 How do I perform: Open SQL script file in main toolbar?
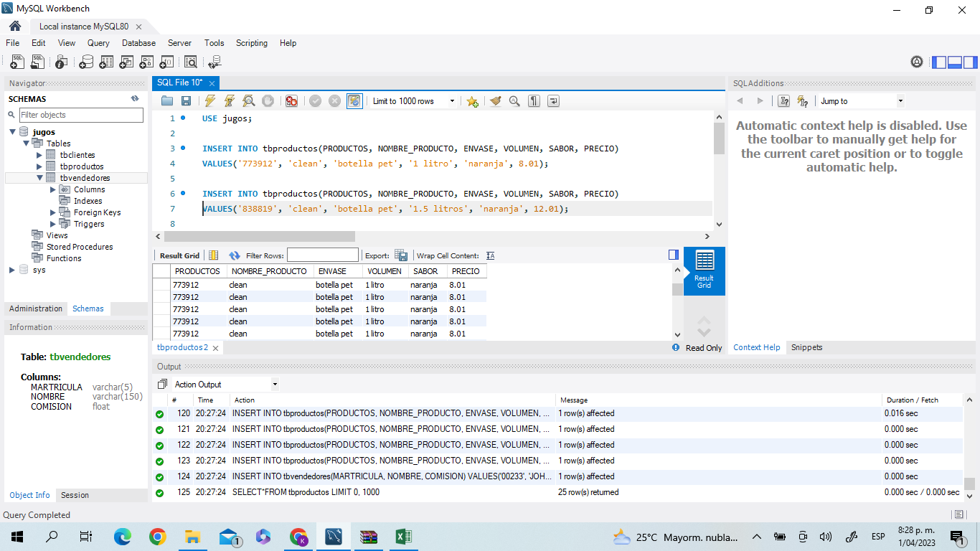(37, 62)
